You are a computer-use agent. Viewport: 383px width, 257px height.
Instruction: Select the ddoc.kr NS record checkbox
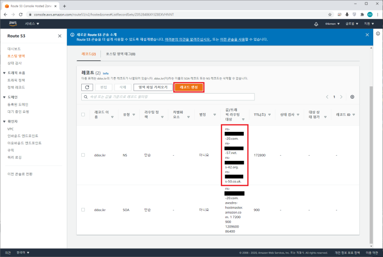click(x=83, y=155)
